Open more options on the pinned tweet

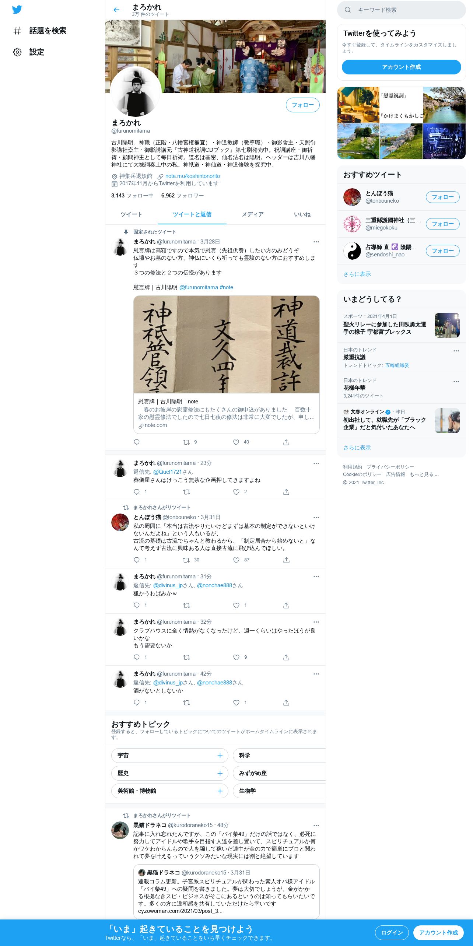point(316,242)
